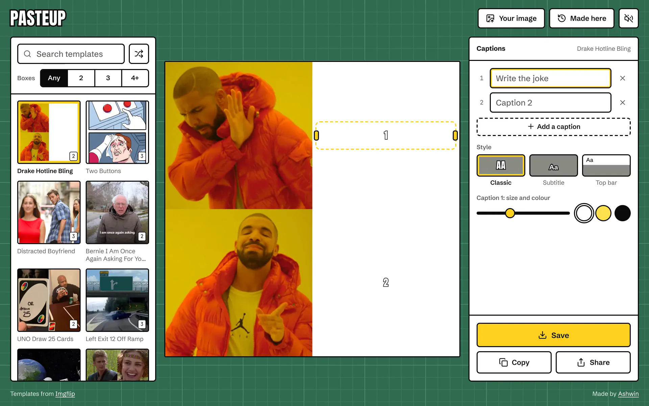Click the right handle of caption box 1
Screen dimensions: 649x406
[455, 135]
